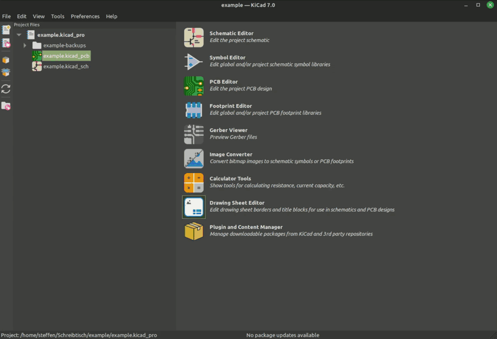Screen dimensions: 497x339
Task: Open the Symbol Editor icon
Action: (194, 61)
